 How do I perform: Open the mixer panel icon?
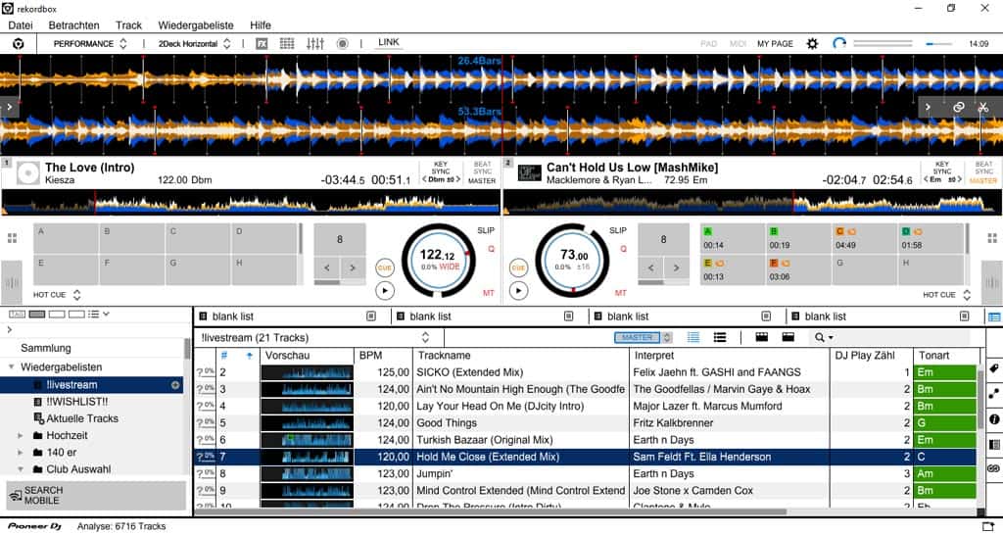(x=315, y=43)
